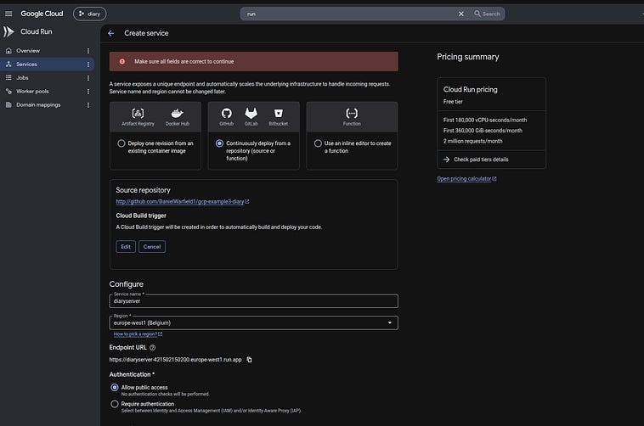Click the Domain mappings icon in the sidebar
The image size is (644, 426).
[x=8, y=104]
